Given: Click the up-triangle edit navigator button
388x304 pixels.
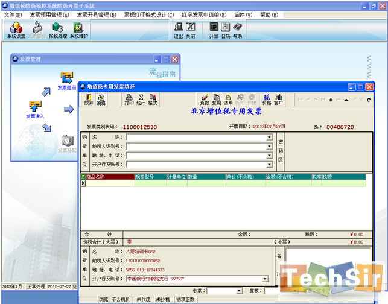Looking at the screenshot, I should (x=346, y=100).
